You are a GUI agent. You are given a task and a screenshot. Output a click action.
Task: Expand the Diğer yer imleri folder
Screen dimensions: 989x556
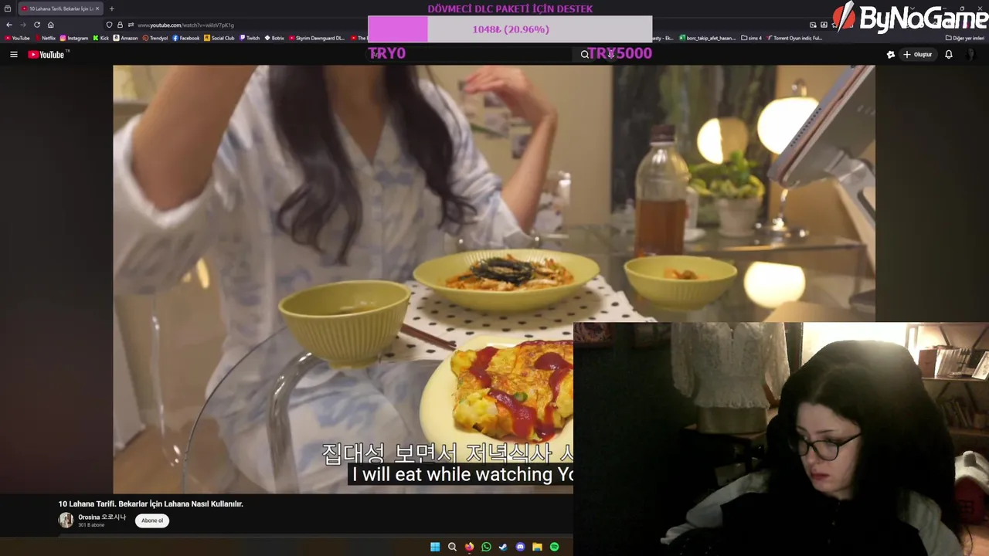click(x=965, y=38)
